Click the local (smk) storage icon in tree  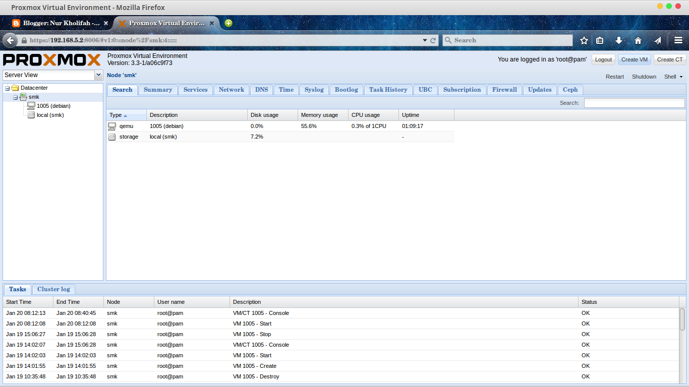click(x=31, y=115)
